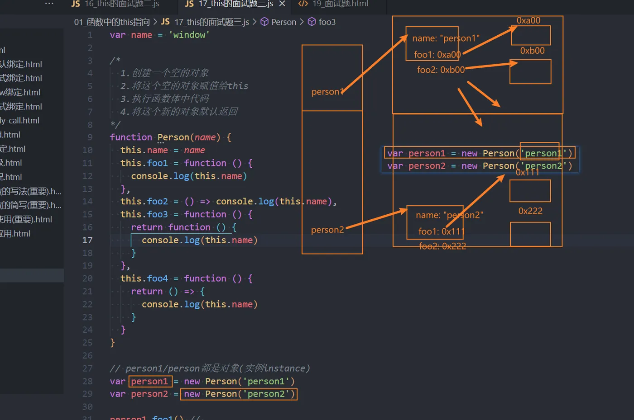
Task: Click the comment '1.创建一个空的对象' on line 4
Action: click(164, 73)
